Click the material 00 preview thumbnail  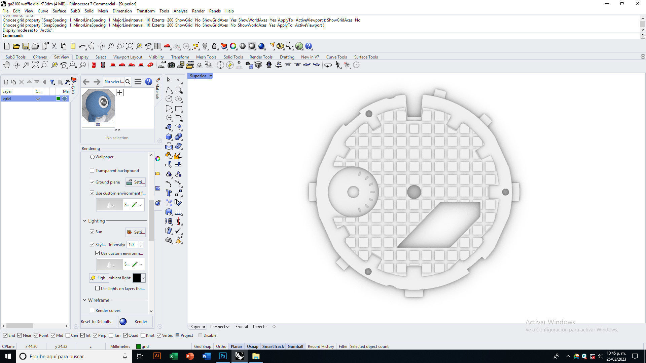pos(98,105)
